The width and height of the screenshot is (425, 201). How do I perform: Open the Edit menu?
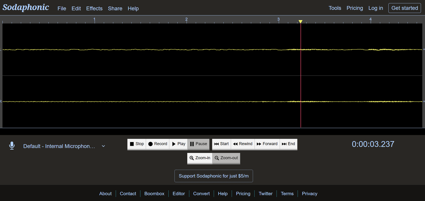(x=76, y=8)
